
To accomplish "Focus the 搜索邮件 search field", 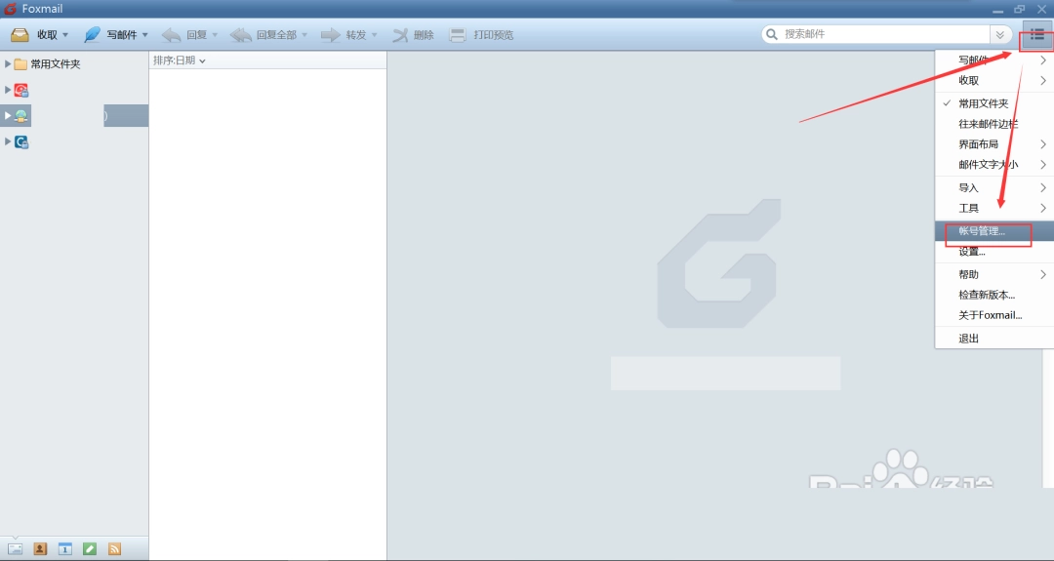I will click(x=884, y=34).
